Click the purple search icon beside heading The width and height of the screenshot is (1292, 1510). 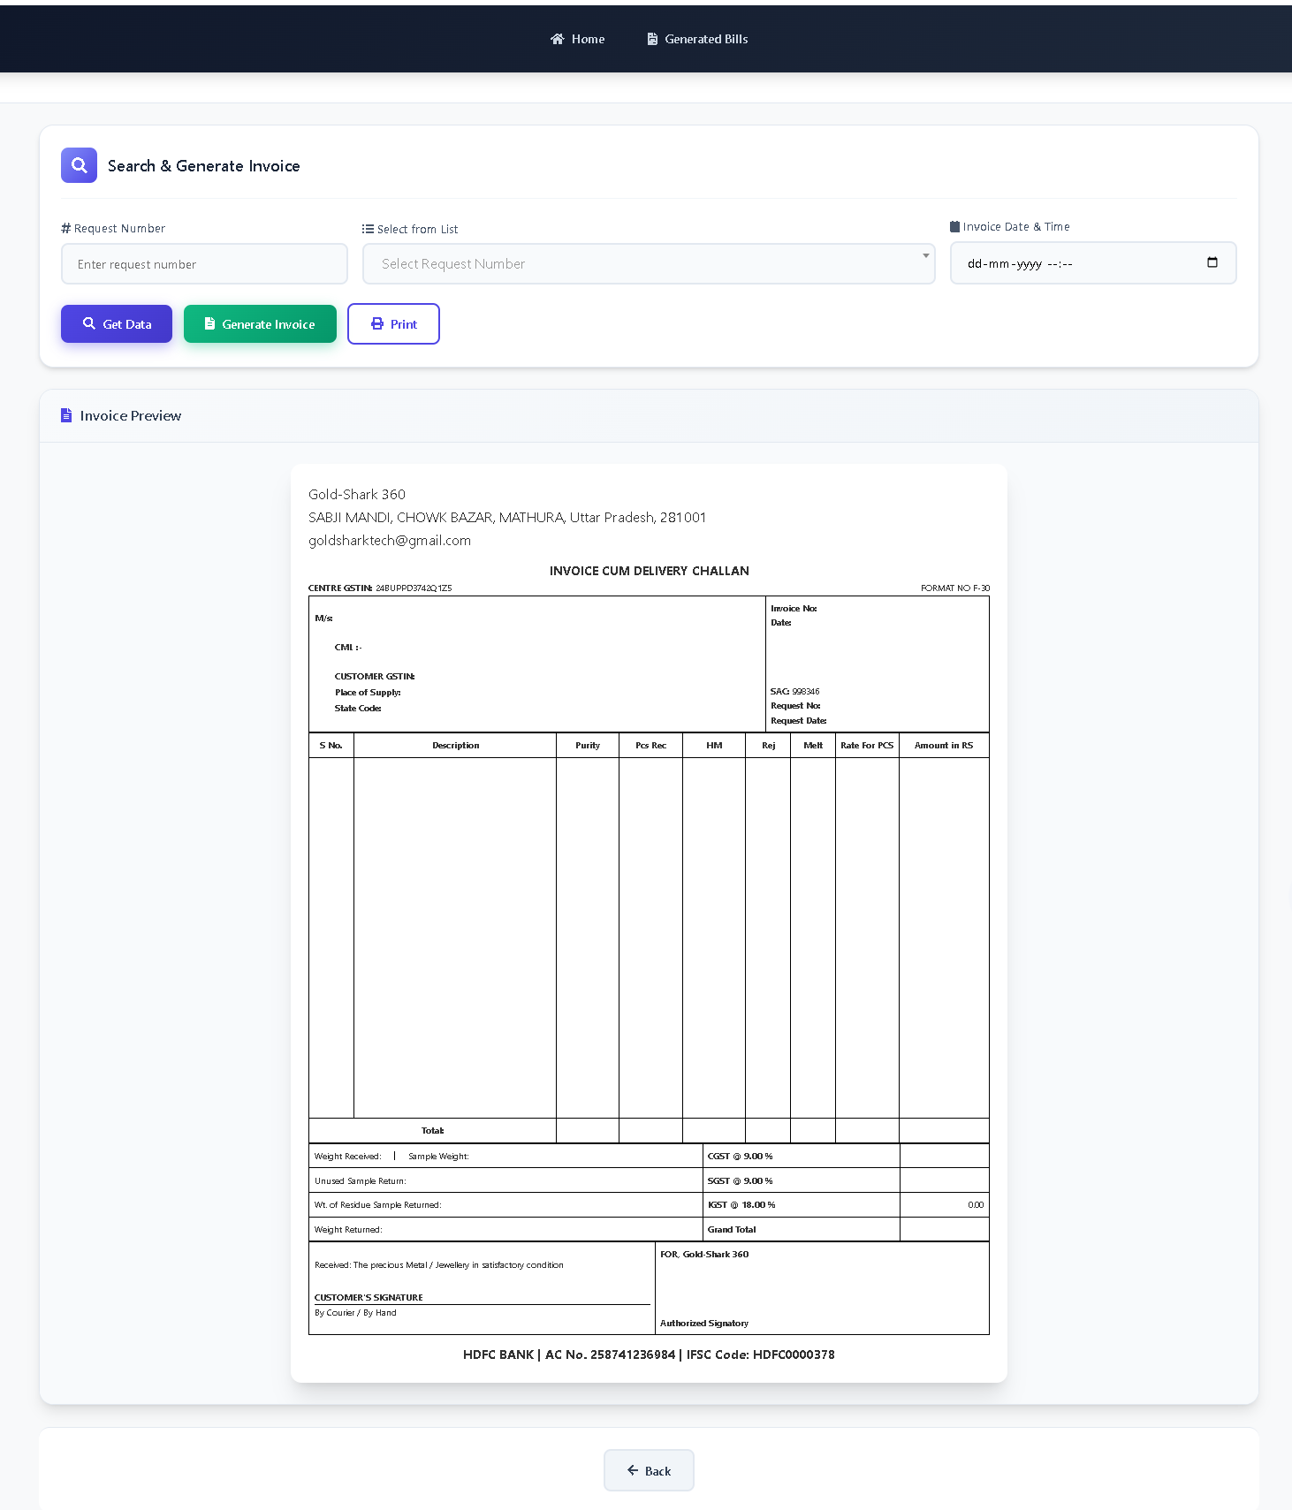(79, 165)
